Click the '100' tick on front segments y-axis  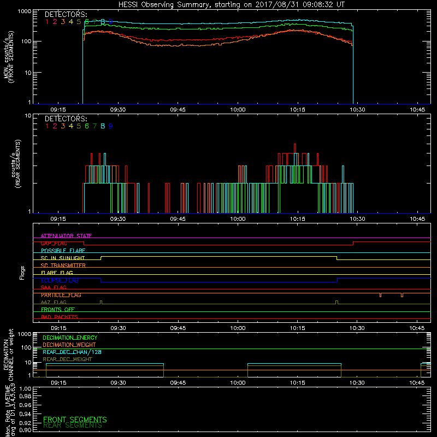[26, 42]
